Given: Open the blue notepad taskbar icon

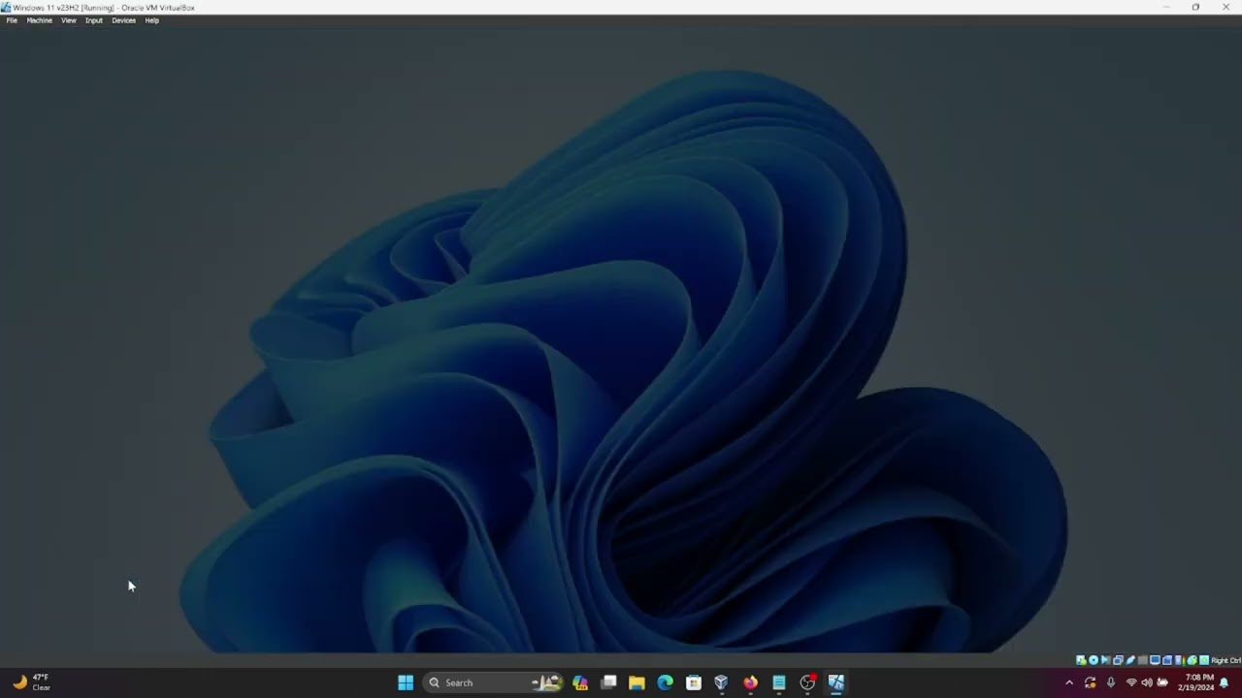Looking at the screenshot, I should [778, 682].
